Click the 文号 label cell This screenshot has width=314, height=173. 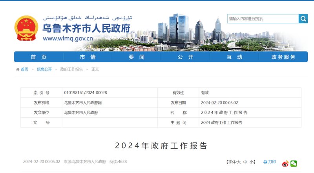point(42,122)
